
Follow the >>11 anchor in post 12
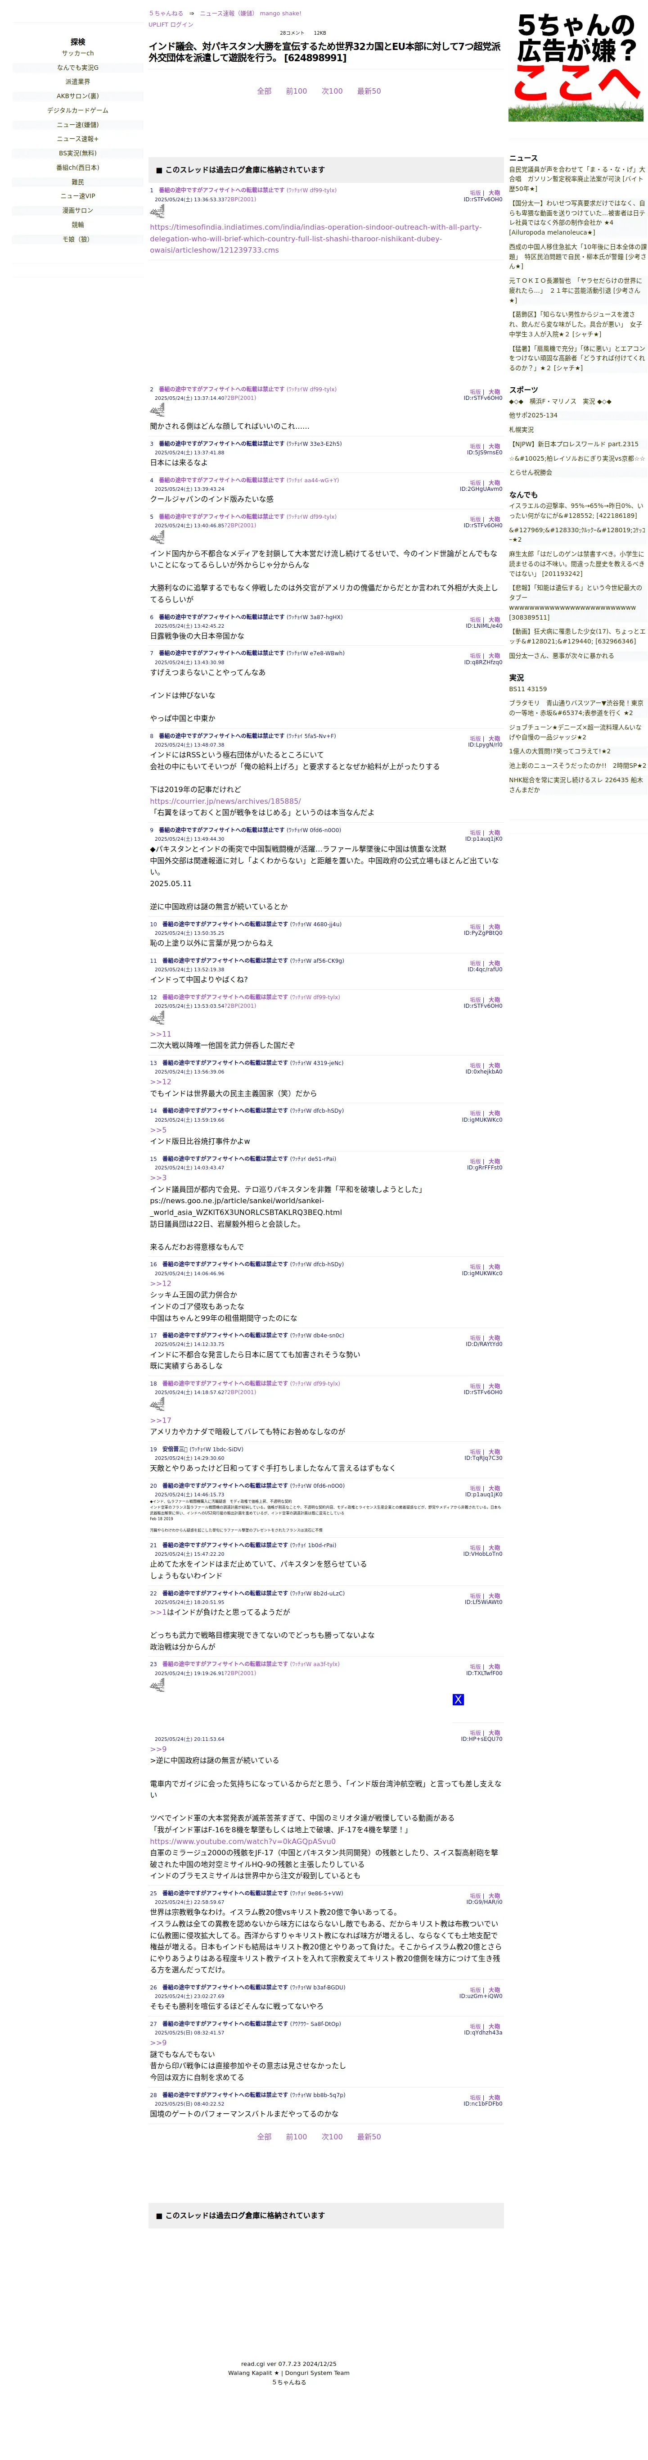coord(160,1034)
